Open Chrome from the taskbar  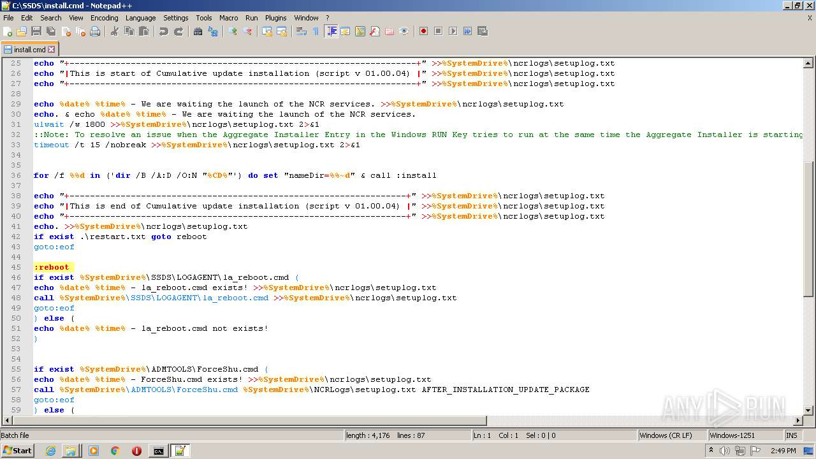click(115, 451)
